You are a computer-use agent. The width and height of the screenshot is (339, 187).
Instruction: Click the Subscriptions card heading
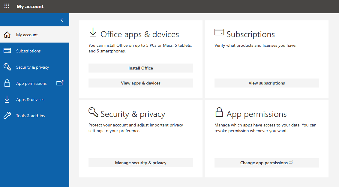[x=250, y=34]
